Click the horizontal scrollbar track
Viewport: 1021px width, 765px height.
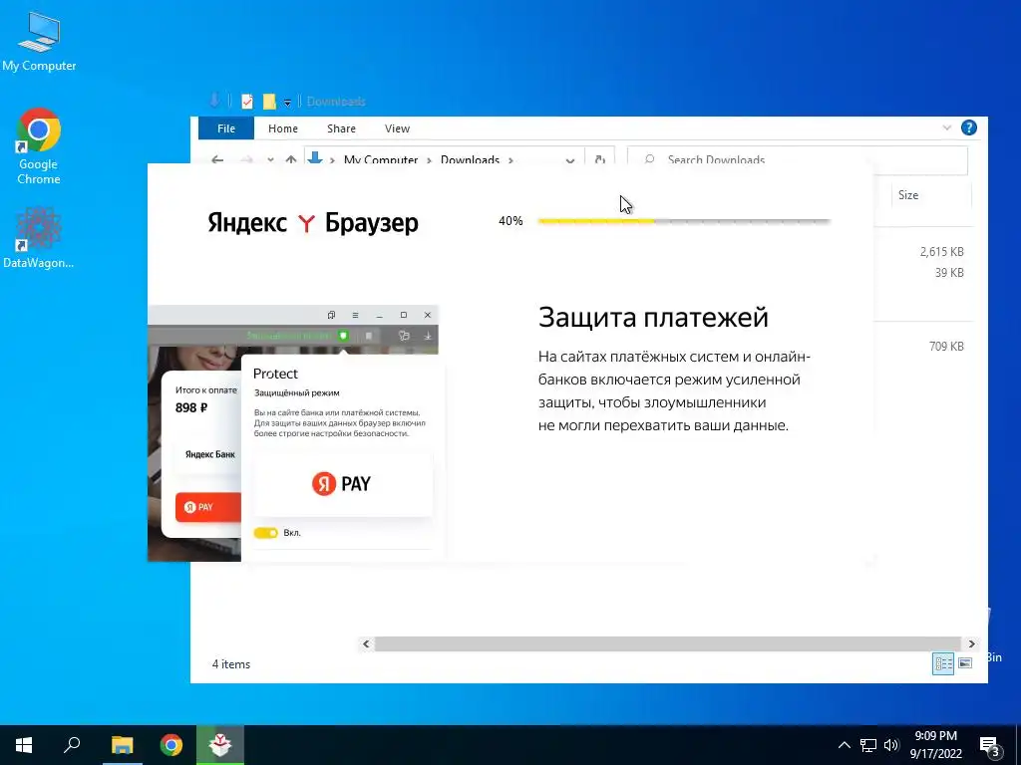coord(668,644)
